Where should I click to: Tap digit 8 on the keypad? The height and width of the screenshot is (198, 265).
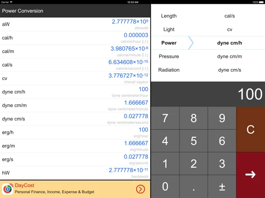(x=193, y=118)
